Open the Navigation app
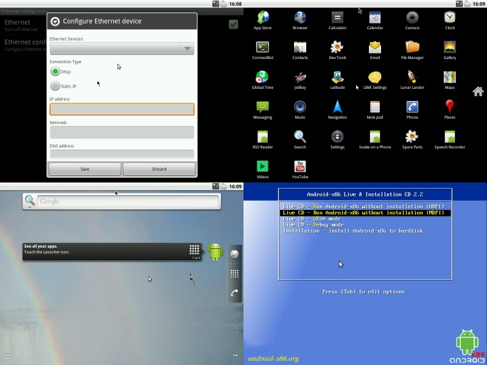The image size is (487, 365). (x=337, y=109)
